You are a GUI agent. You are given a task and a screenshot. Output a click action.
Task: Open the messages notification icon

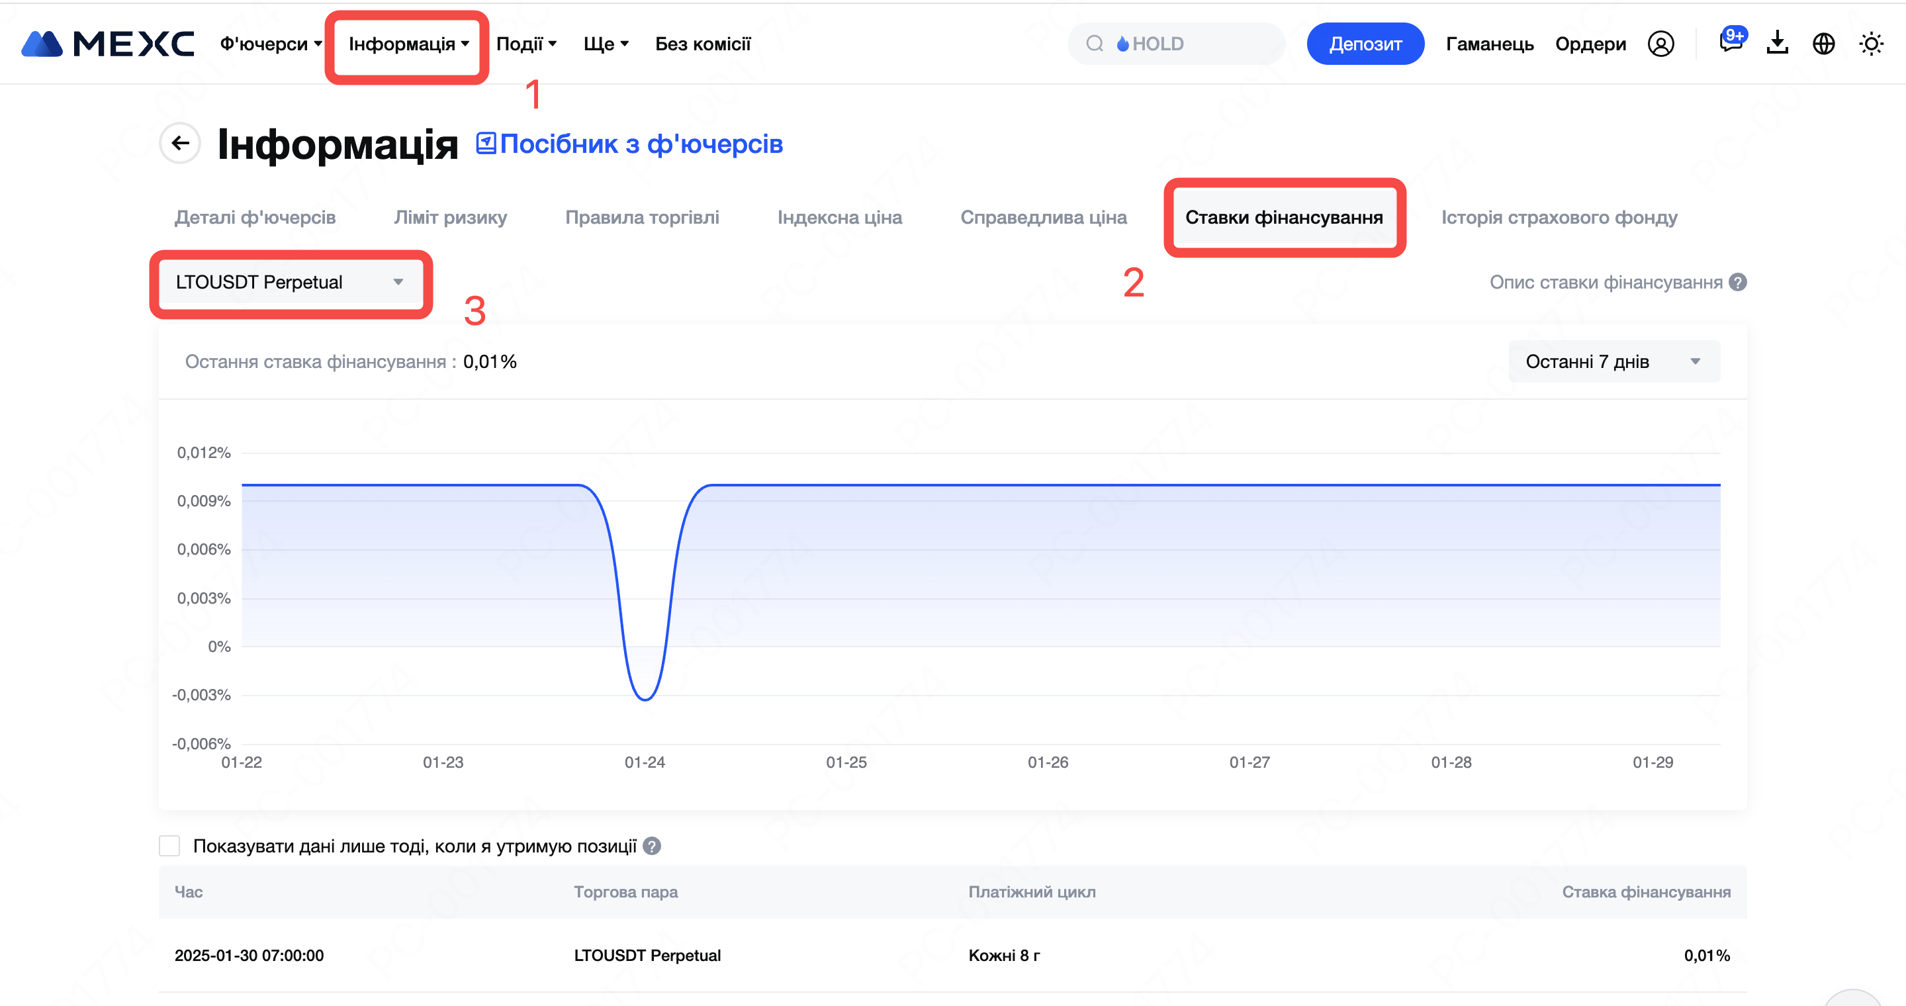pos(1730,42)
